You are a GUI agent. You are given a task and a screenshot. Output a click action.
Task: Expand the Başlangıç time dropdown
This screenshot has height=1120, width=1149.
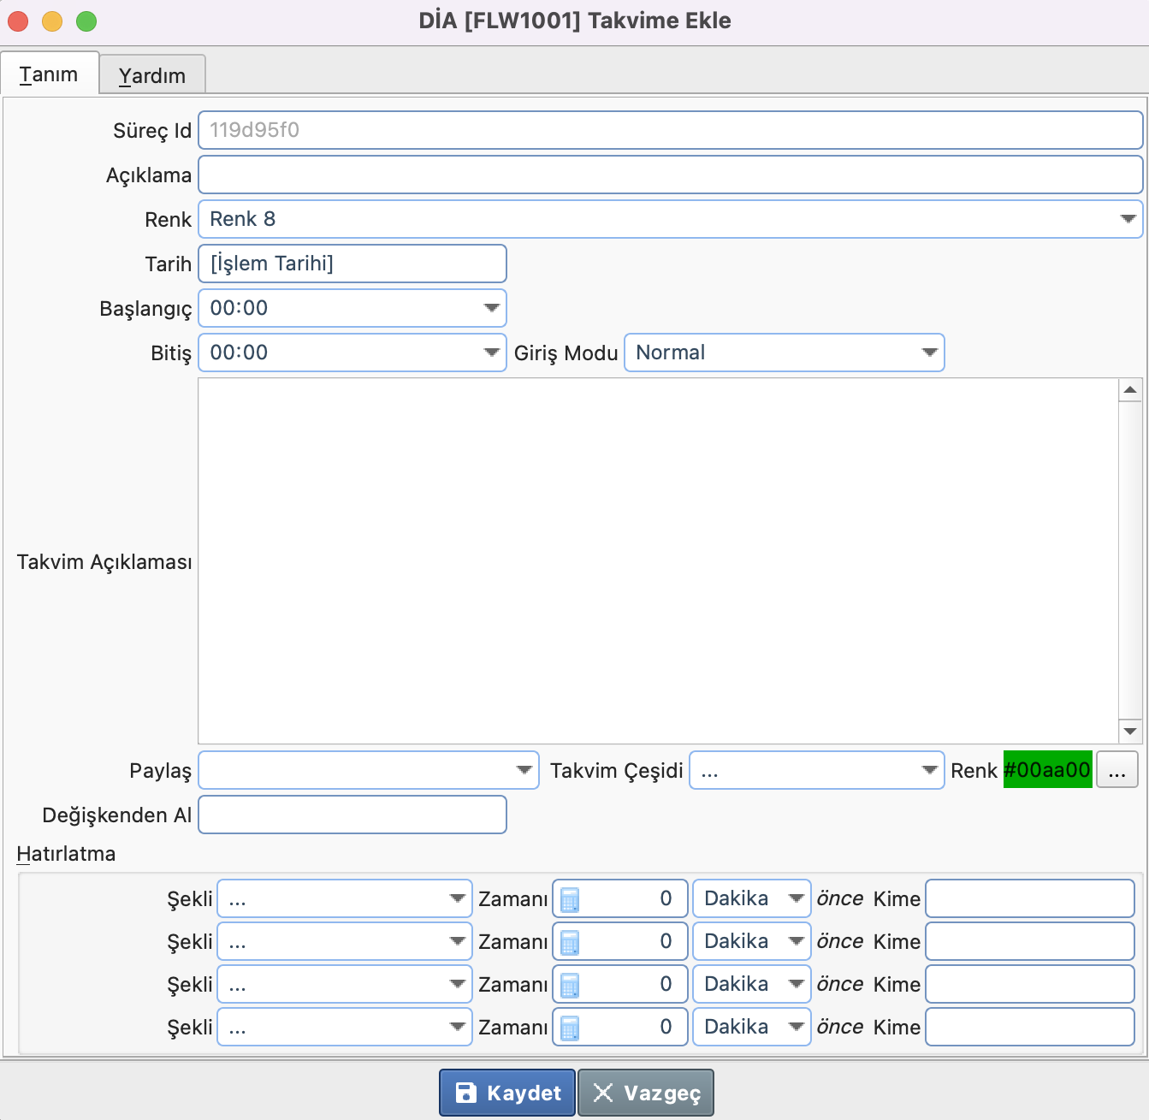[491, 308]
